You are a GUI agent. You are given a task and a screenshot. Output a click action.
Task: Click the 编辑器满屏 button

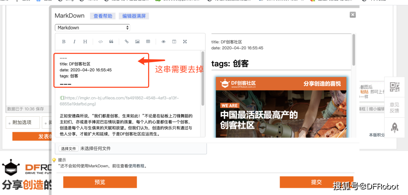point(134,16)
